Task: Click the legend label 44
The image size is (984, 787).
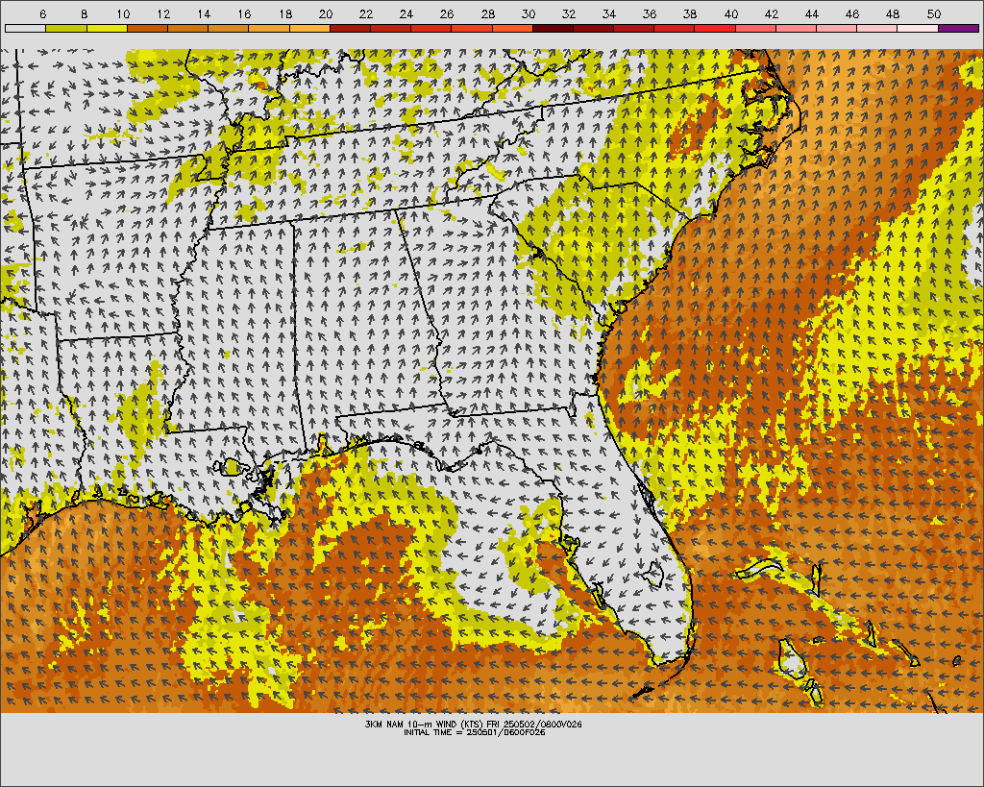Action: point(812,13)
